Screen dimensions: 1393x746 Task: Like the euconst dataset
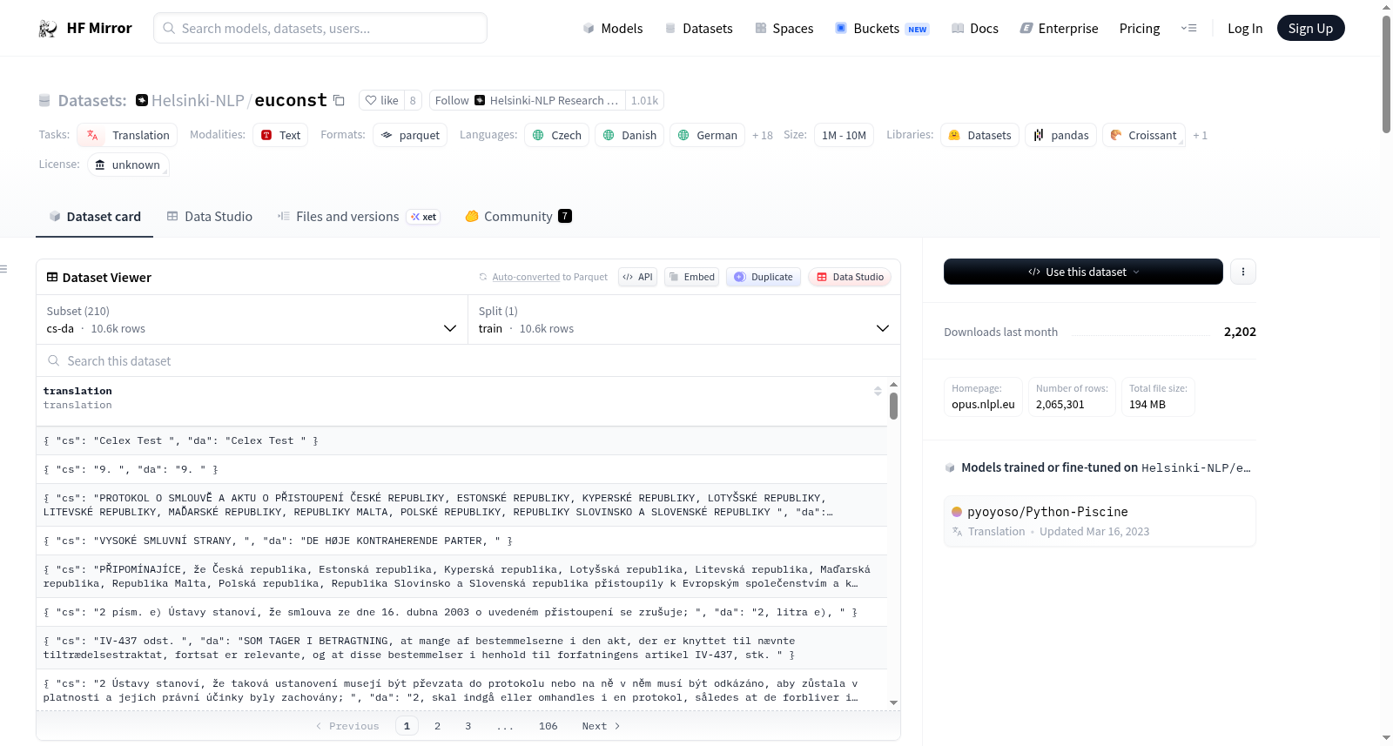point(381,100)
